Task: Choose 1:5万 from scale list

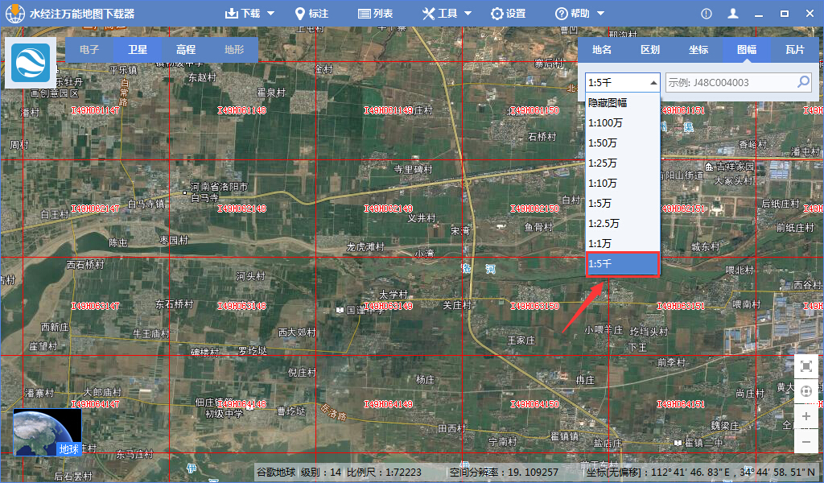Action: [623, 203]
